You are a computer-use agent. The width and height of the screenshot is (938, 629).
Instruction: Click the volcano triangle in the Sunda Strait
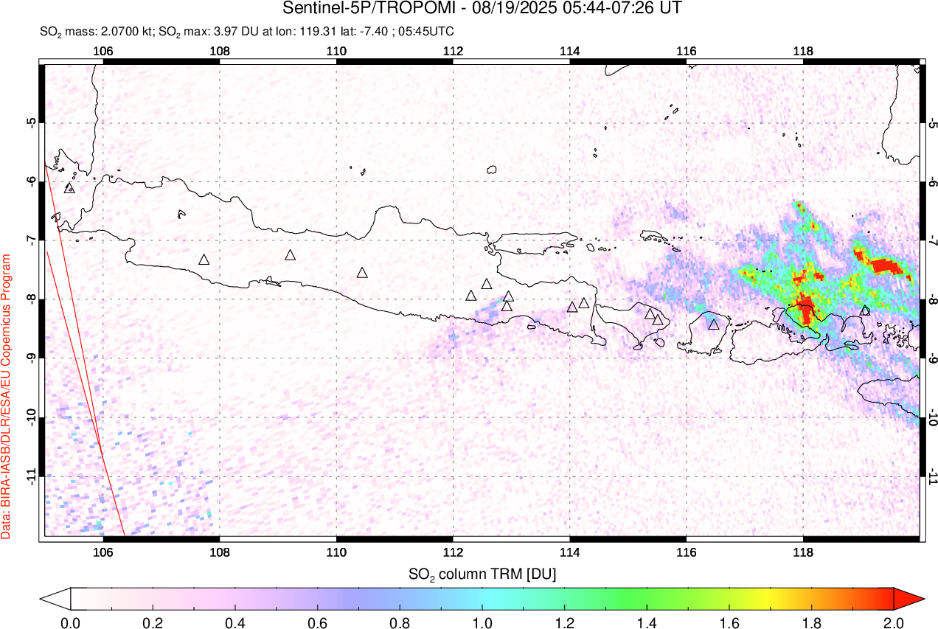70,188
